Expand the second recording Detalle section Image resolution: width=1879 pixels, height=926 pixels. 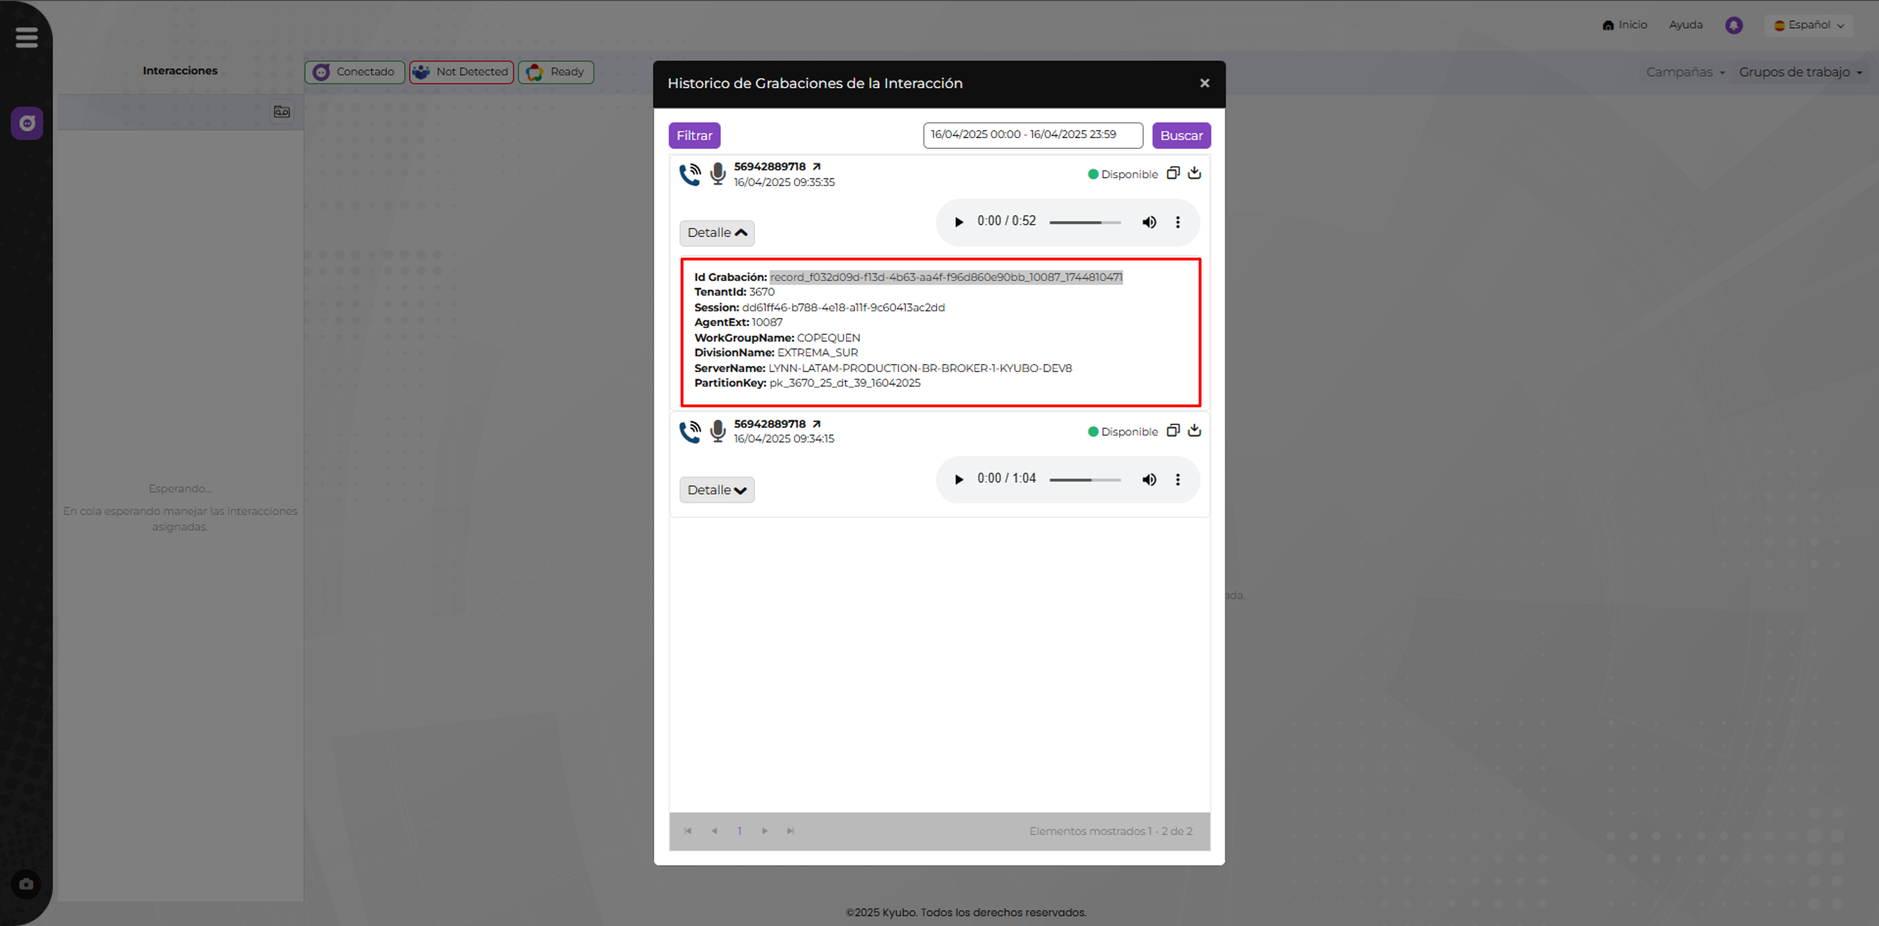[716, 490]
